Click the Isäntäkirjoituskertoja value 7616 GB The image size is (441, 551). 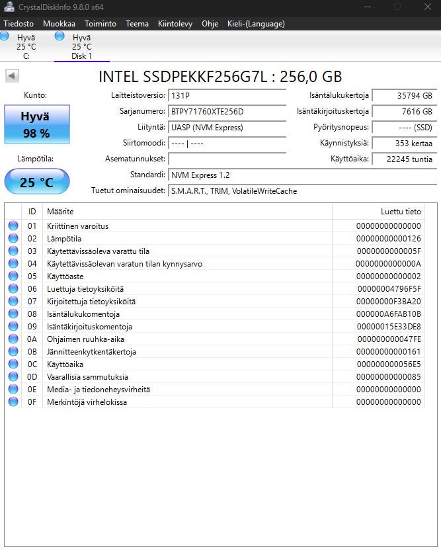coord(405,111)
